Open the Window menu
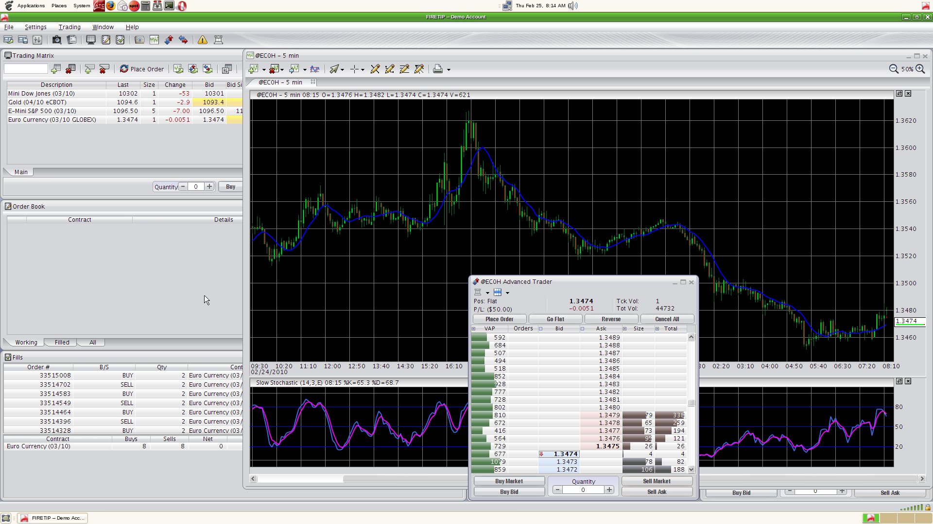This screenshot has width=933, height=524. [x=103, y=27]
